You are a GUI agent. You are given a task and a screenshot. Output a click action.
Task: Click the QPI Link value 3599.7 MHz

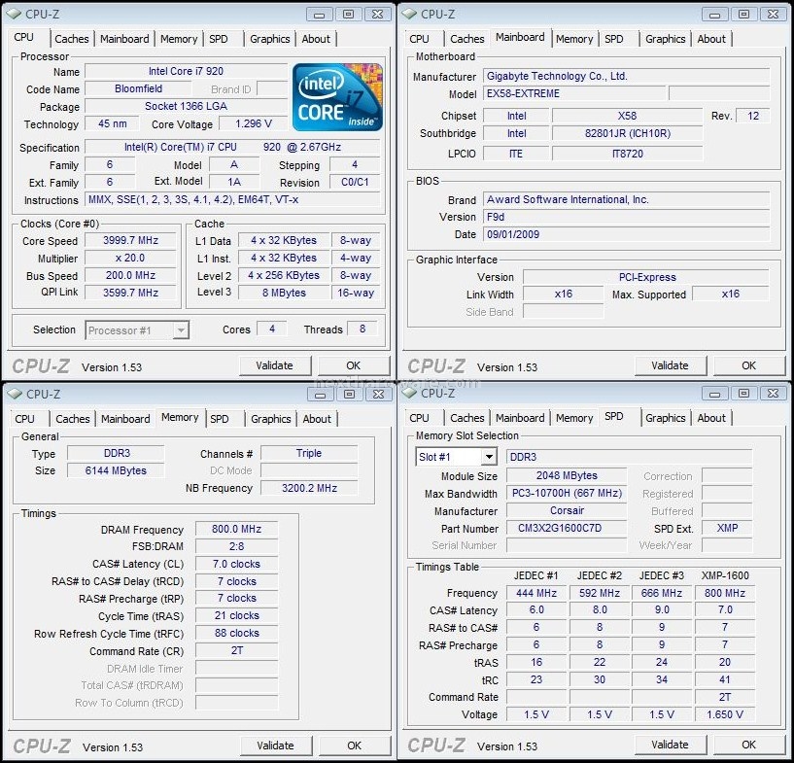130,293
